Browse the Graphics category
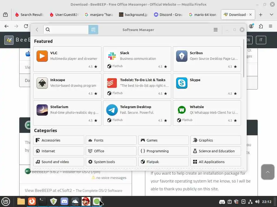277x207 pixels. click(x=216, y=140)
